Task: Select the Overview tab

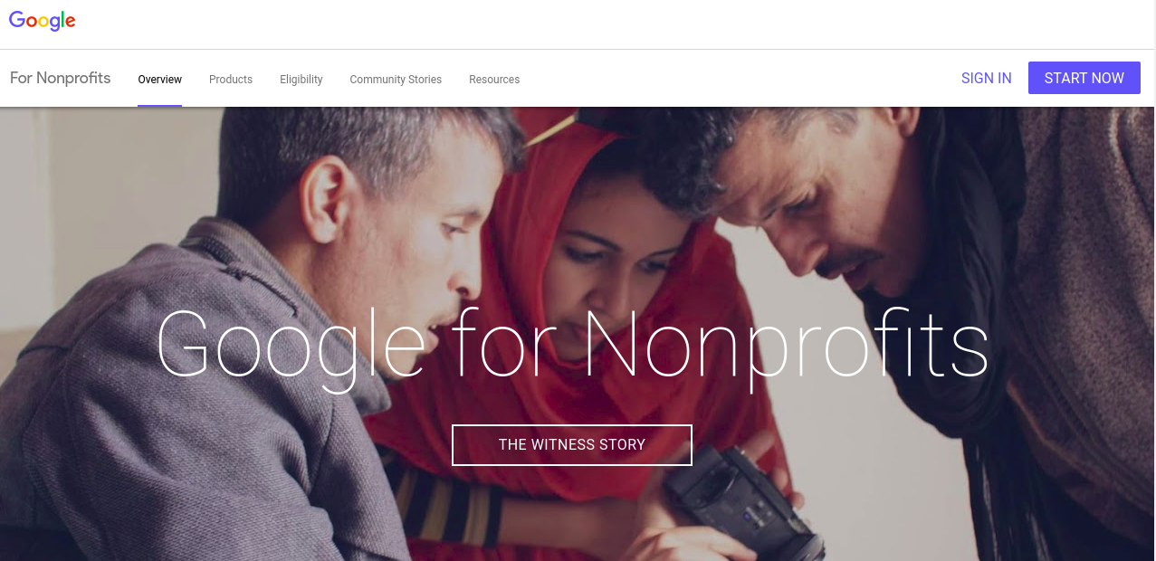Action: 159,80
